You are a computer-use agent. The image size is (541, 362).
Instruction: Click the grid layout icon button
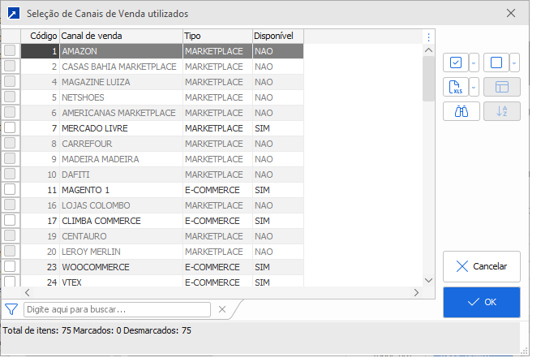(502, 87)
